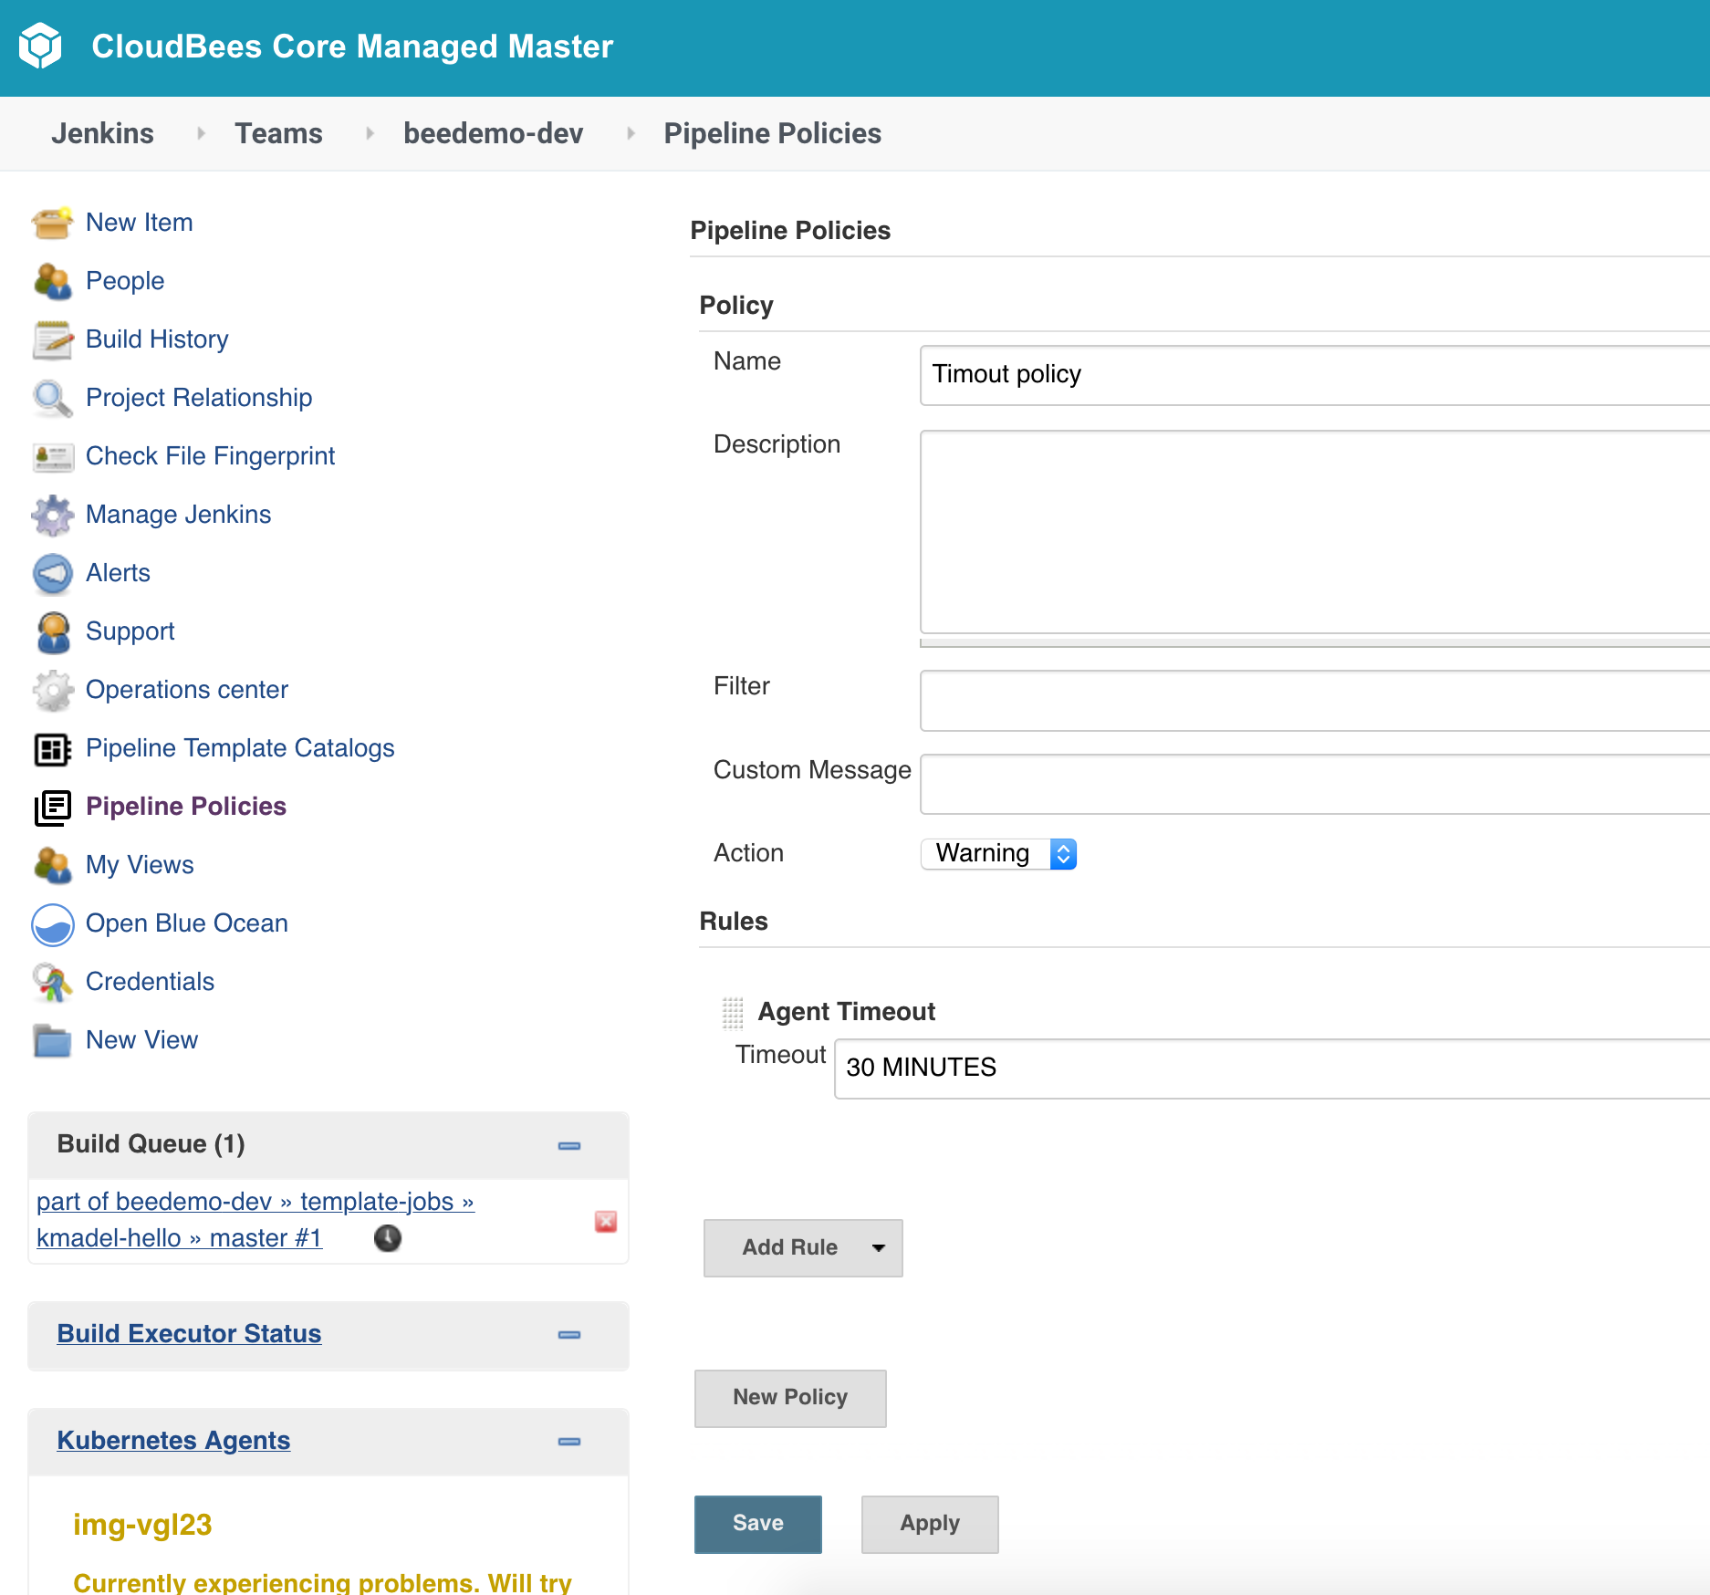Open the Manage Jenkins link
Image resolution: width=1710 pixels, height=1595 pixels.
coord(178,515)
